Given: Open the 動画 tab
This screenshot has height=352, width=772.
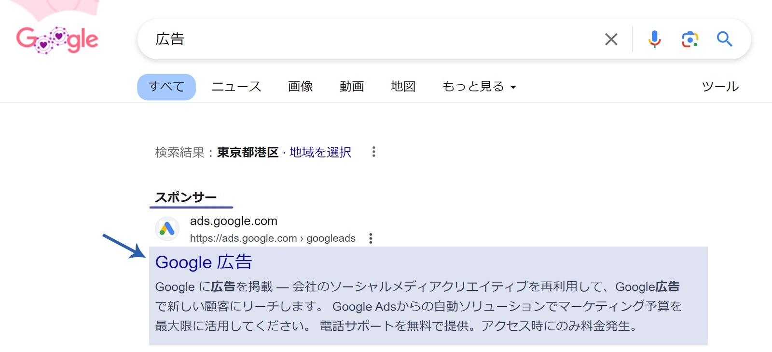Looking at the screenshot, I should [x=352, y=87].
